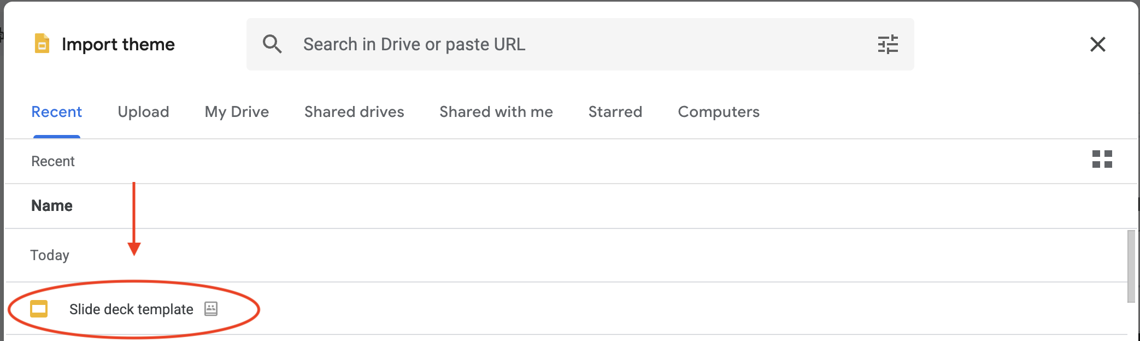Switch to the Recent tab
This screenshot has height=341, width=1140.
point(56,112)
